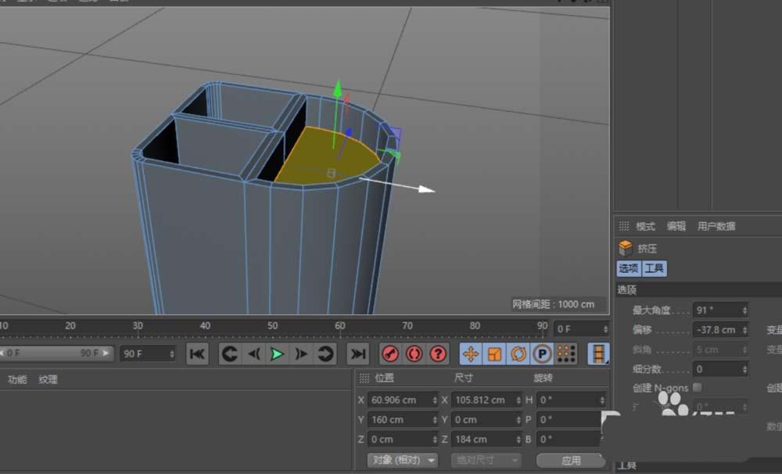Open the 模式 menu in attribute manager
The height and width of the screenshot is (474, 782).
(644, 225)
